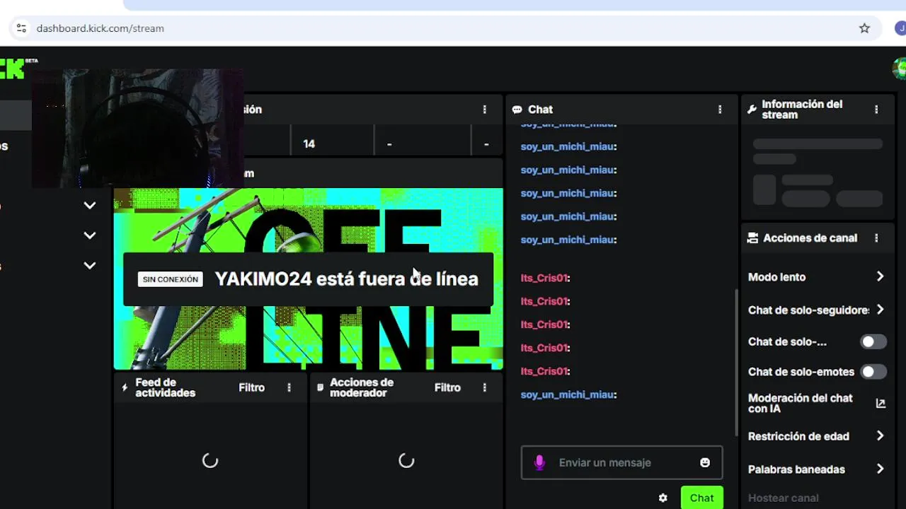Click the Acciones de canal panel icon
This screenshot has width=906, height=509.
[752, 238]
